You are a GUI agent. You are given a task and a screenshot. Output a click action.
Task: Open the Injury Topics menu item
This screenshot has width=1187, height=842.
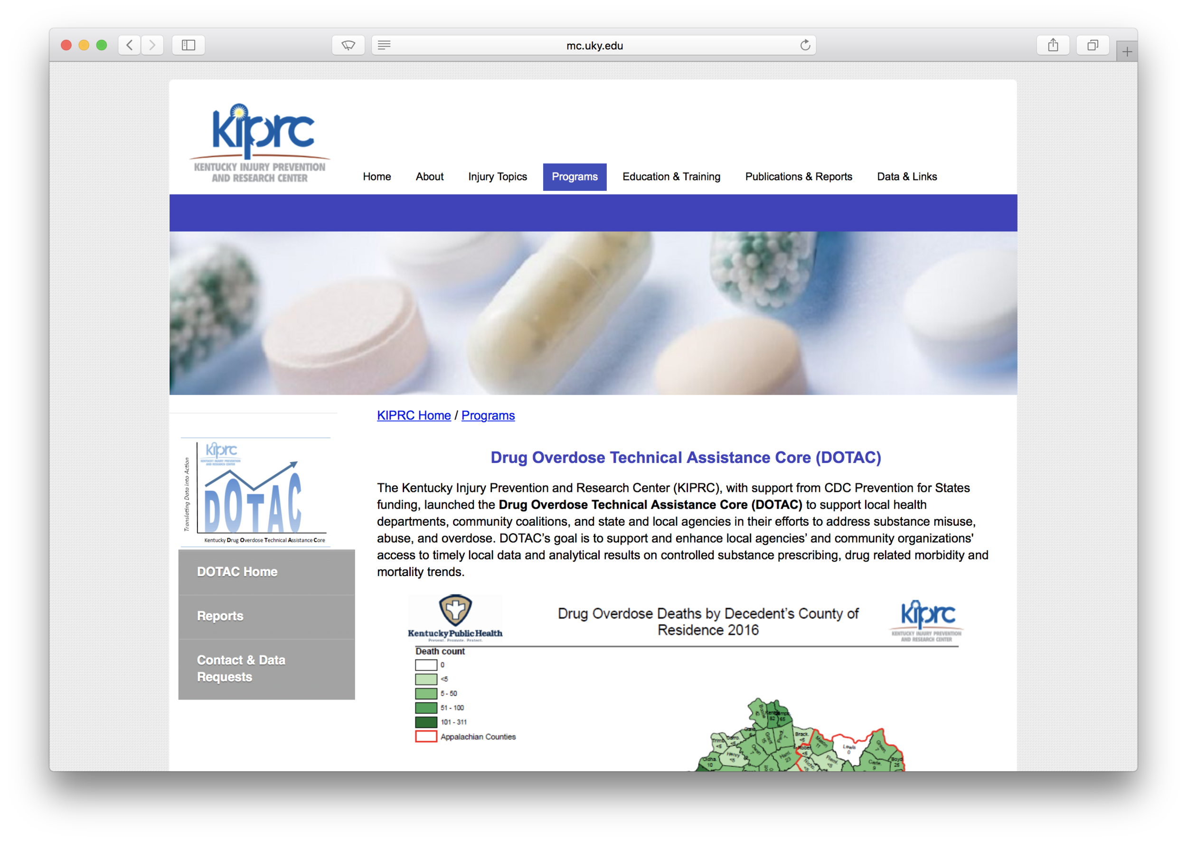[498, 177]
